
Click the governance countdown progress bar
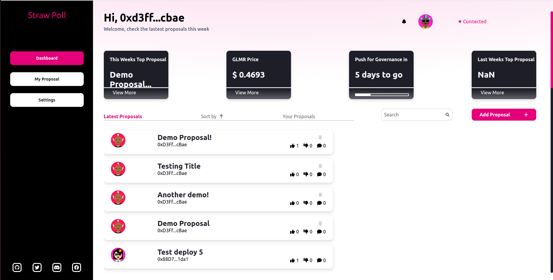(381, 95)
